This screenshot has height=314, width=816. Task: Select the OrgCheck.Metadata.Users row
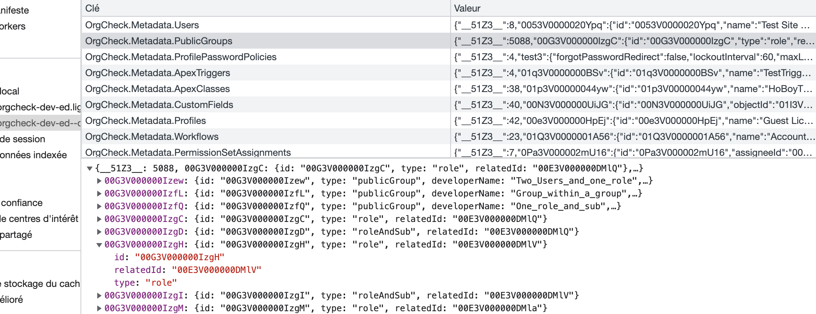pos(159,25)
